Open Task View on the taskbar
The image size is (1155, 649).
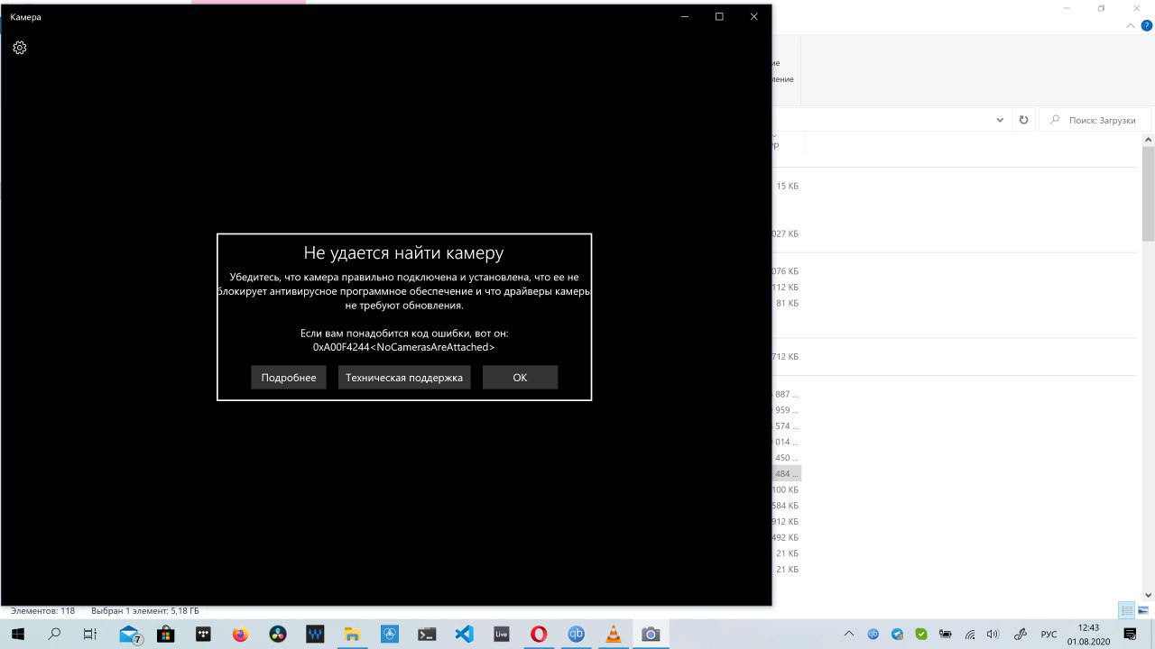[x=90, y=634]
